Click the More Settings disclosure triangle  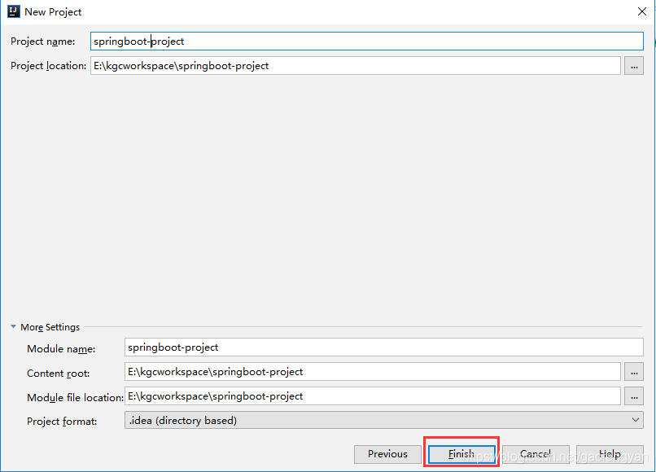[x=13, y=326]
